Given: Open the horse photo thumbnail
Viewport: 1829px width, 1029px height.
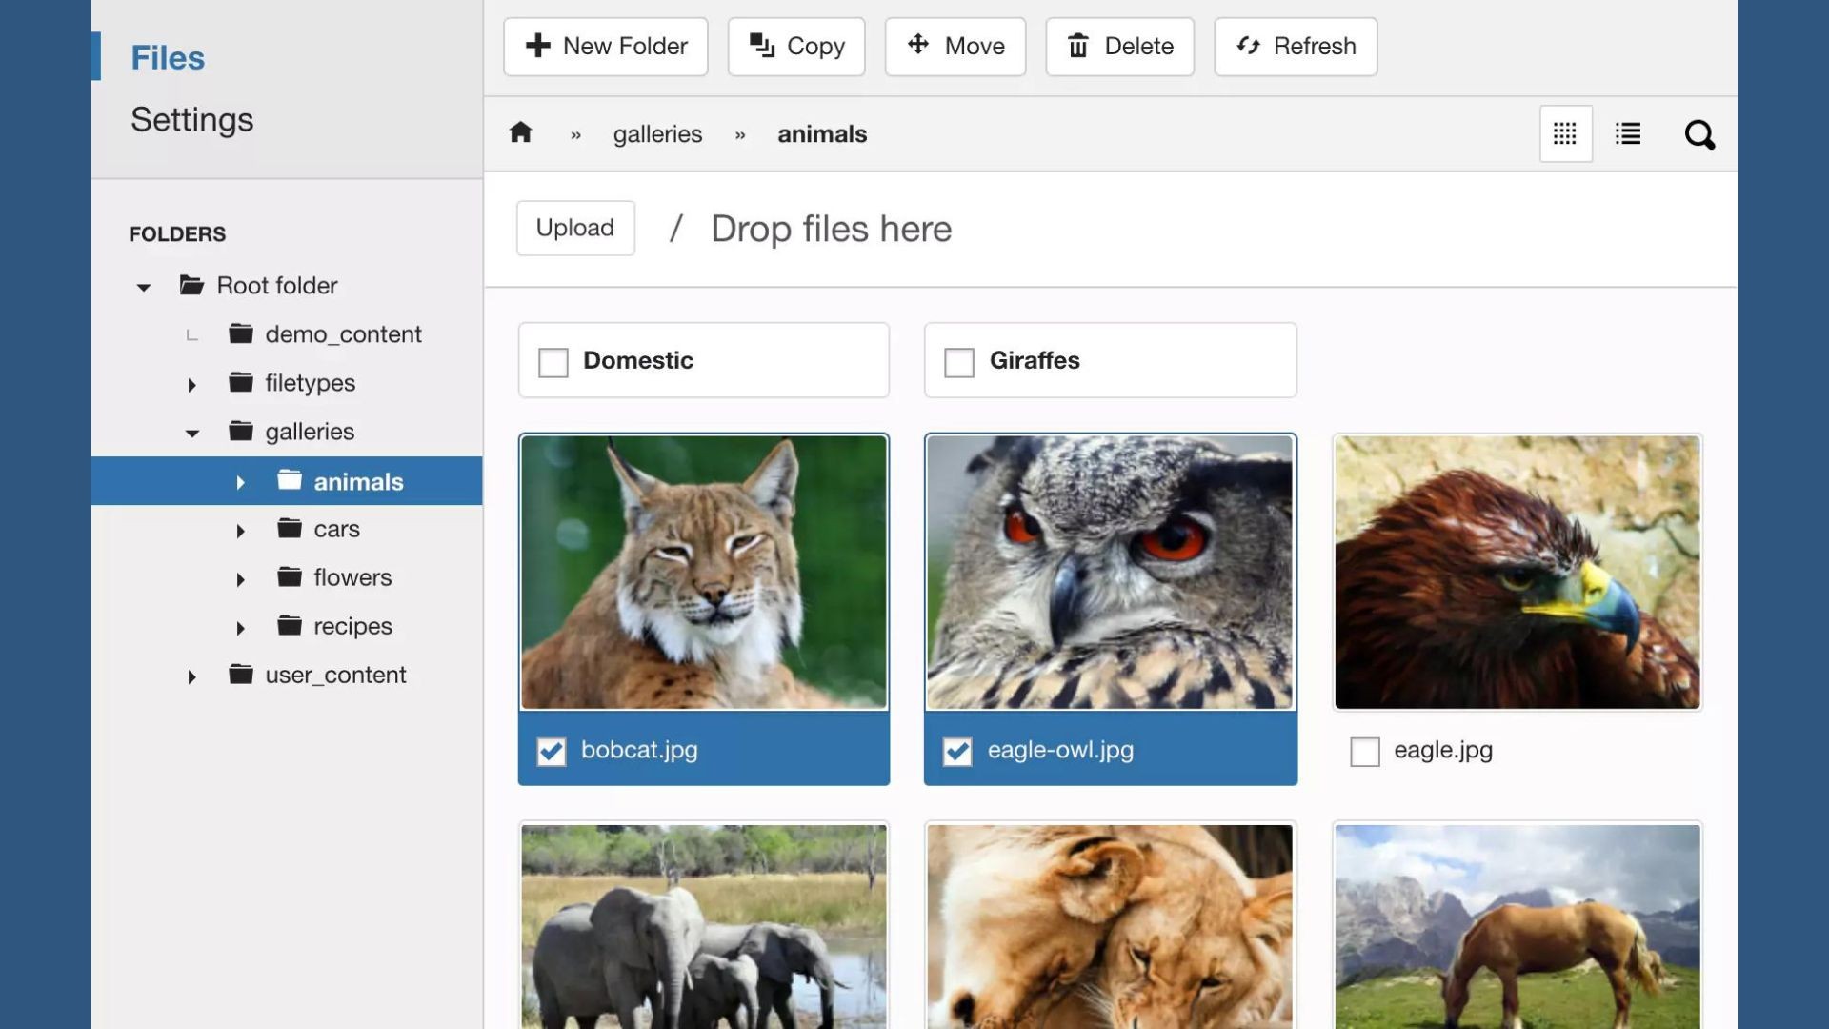Looking at the screenshot, I should pos(1517,926).
